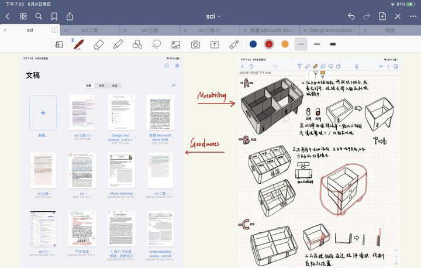Close the active sci tab
The image size is (421, 268).
(x=5, y=30)
